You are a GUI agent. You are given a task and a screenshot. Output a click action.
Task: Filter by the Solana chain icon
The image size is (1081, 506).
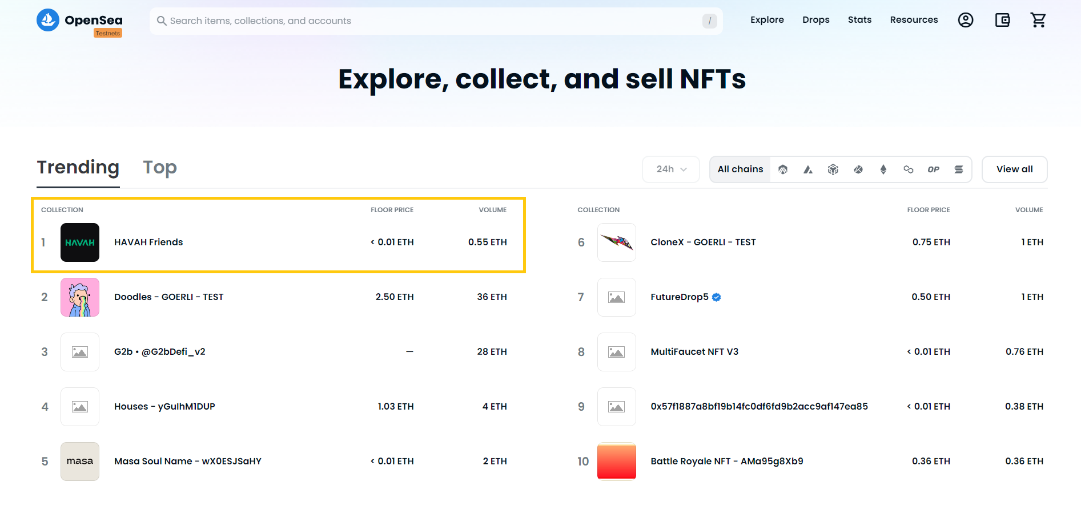tap(959, 169)
